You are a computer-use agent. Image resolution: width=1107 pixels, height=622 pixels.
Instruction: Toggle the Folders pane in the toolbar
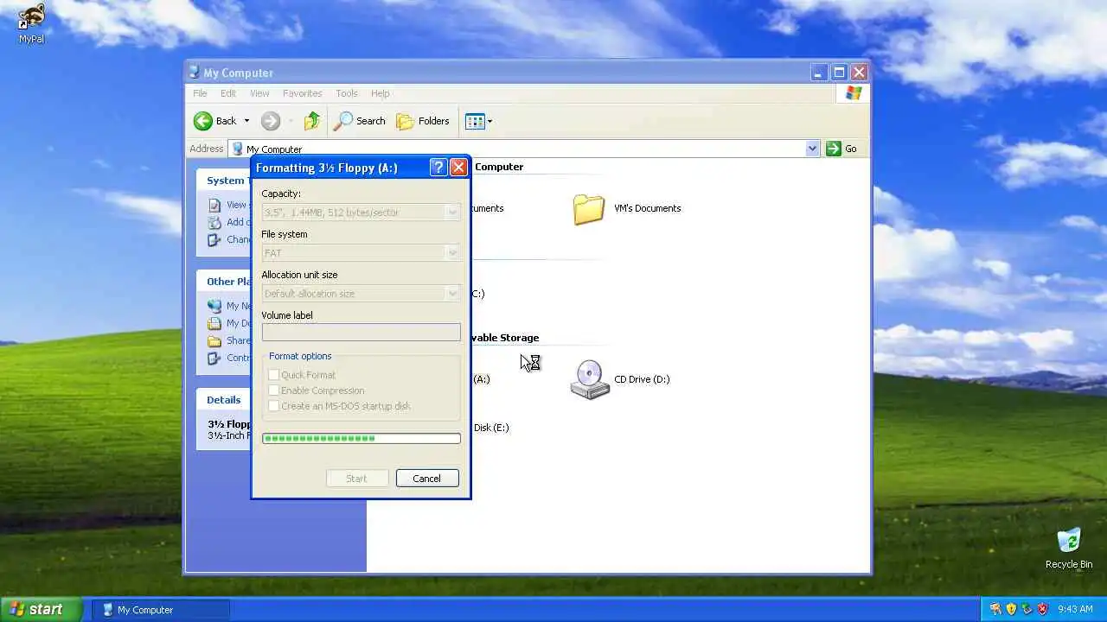click(x=423, y=121)
